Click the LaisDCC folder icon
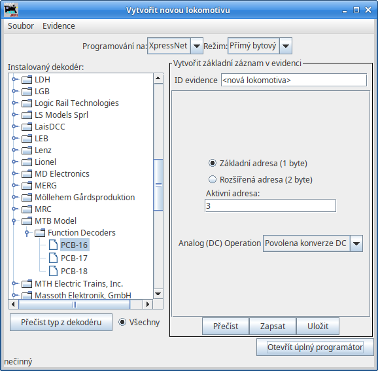 coord(27,127)
